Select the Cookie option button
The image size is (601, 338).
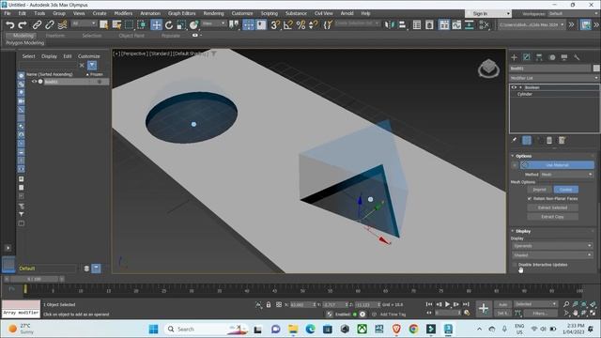click(565, 190)
